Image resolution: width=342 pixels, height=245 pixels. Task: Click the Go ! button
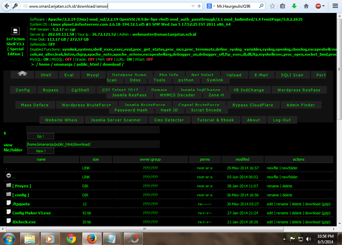coord(40,136)
